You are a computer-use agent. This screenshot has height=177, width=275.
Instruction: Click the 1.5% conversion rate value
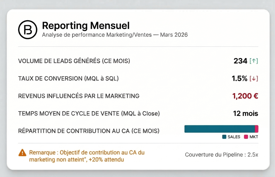tap(240, 79)
